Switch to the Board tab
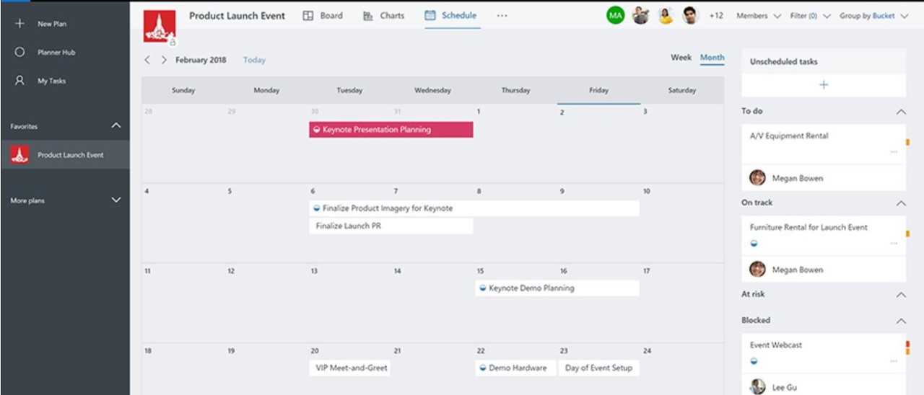 [x=323, y=15]
